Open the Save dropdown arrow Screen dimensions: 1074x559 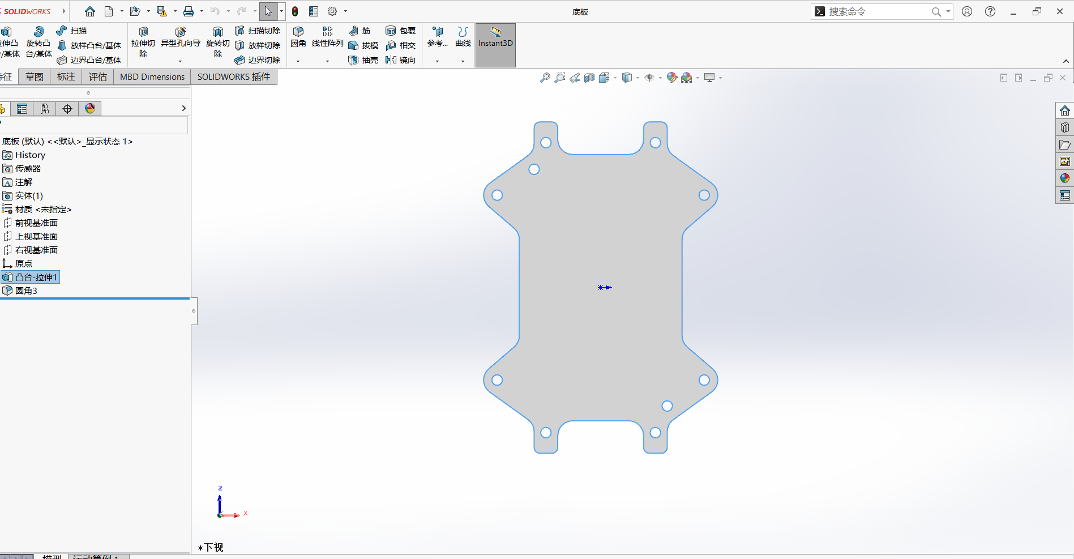tap(174, 11)
